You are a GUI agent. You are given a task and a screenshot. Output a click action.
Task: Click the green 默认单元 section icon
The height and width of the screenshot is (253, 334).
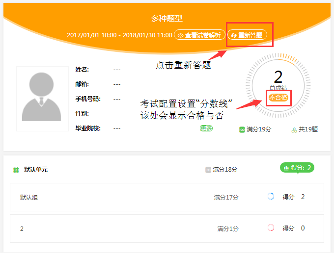click(x=16, y=170)
